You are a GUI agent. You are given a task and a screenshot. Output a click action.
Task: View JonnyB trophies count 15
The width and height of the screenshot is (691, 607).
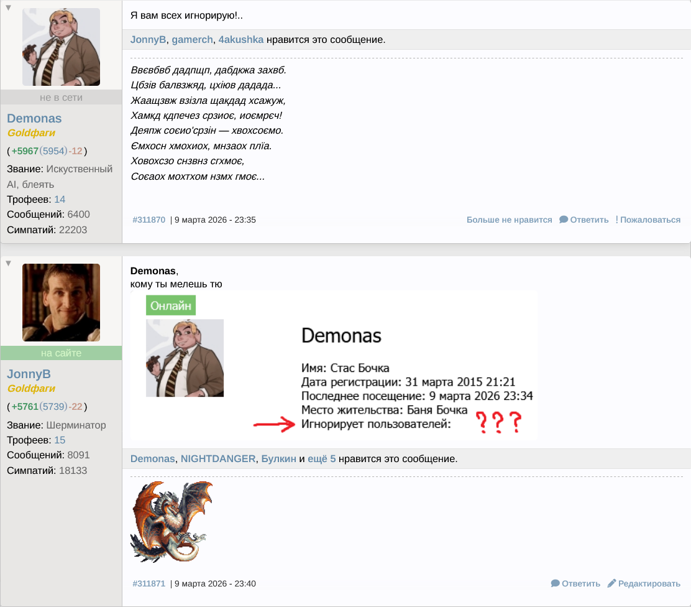[x=60, y=440]
